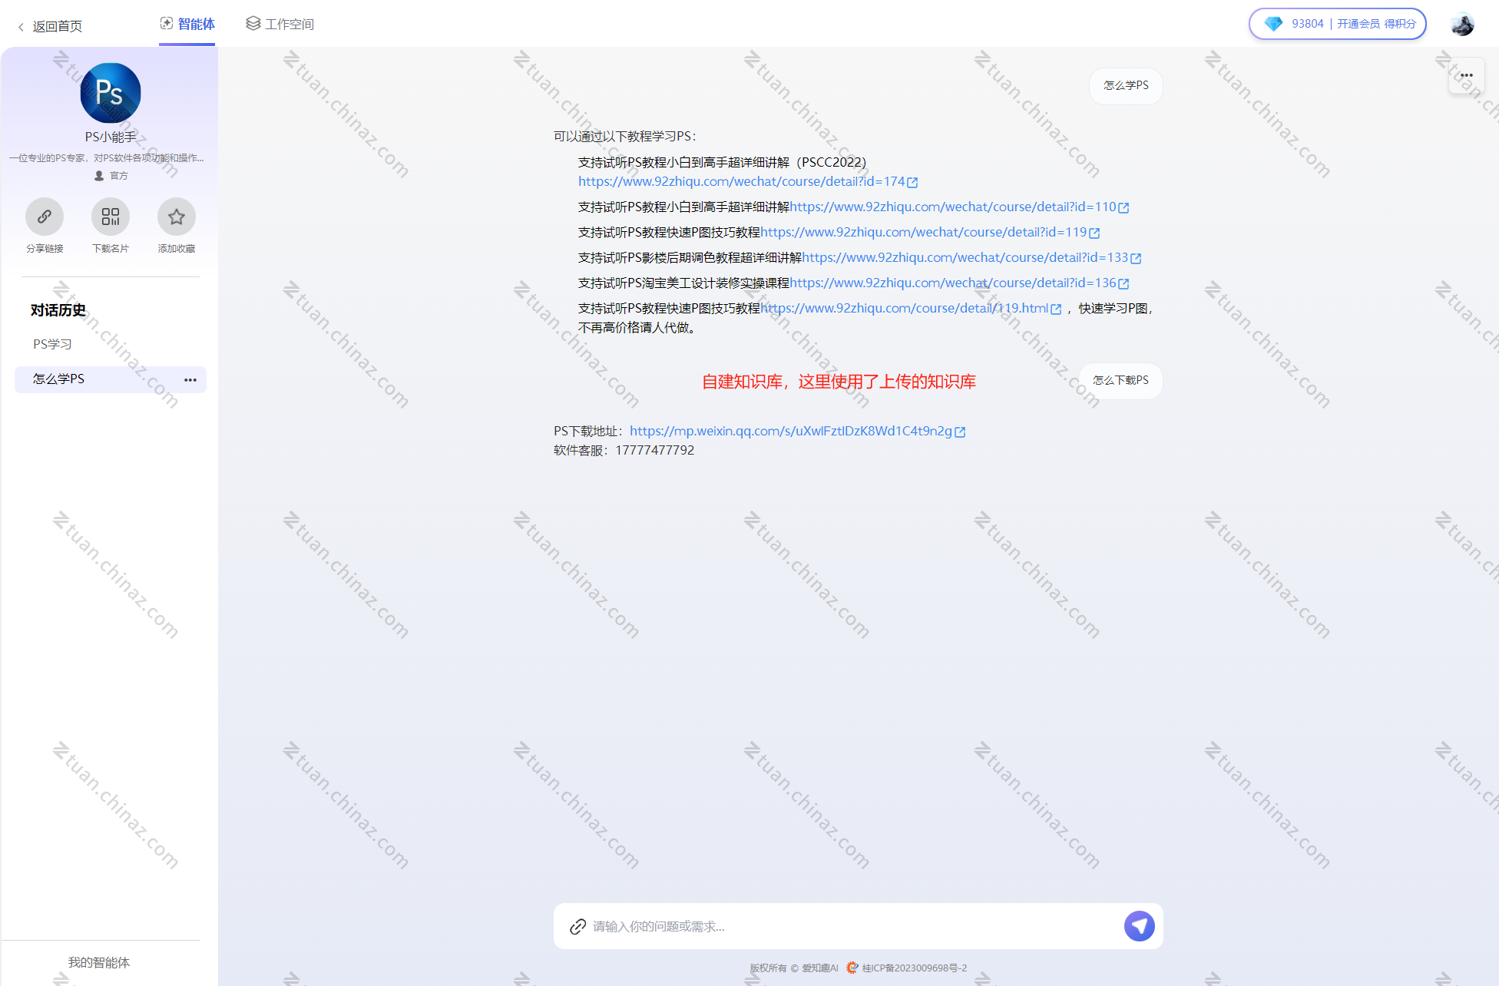Open course link ending id=119
The image size is (1499, 986).
coord(924,232)
